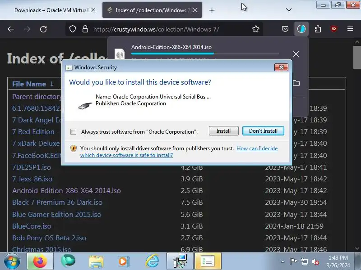Open the BlueCore.iso link
The height and width of the screenshot is (270, 361).
click(x=32, y=226)
